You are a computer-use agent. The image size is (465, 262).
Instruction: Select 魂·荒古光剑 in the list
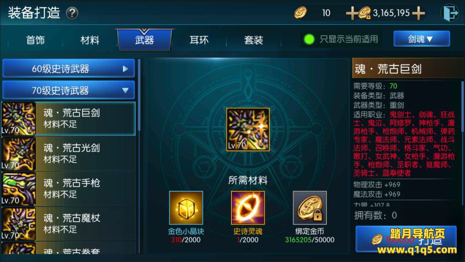point(68,154)
